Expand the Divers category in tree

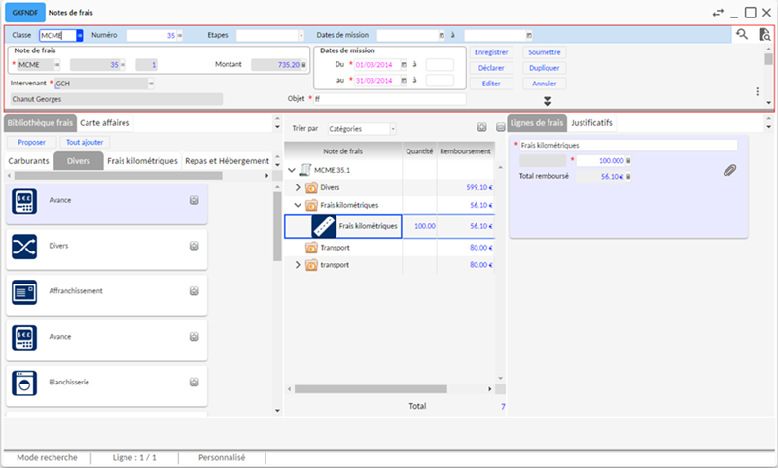click(x=299, y=187)
